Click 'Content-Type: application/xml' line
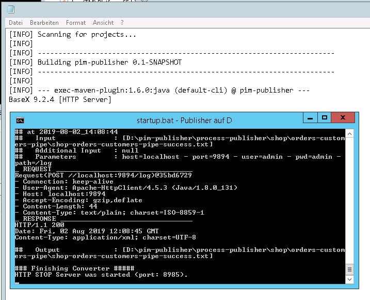The image size is (370, 300). (105, 237)
